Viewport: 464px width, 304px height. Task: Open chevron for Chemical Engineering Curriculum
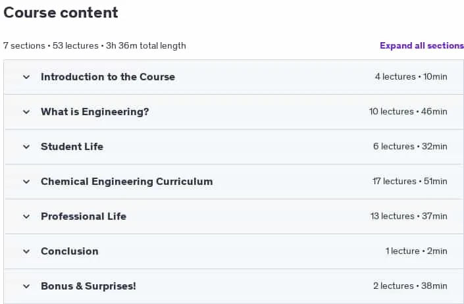tap(26, 182)
